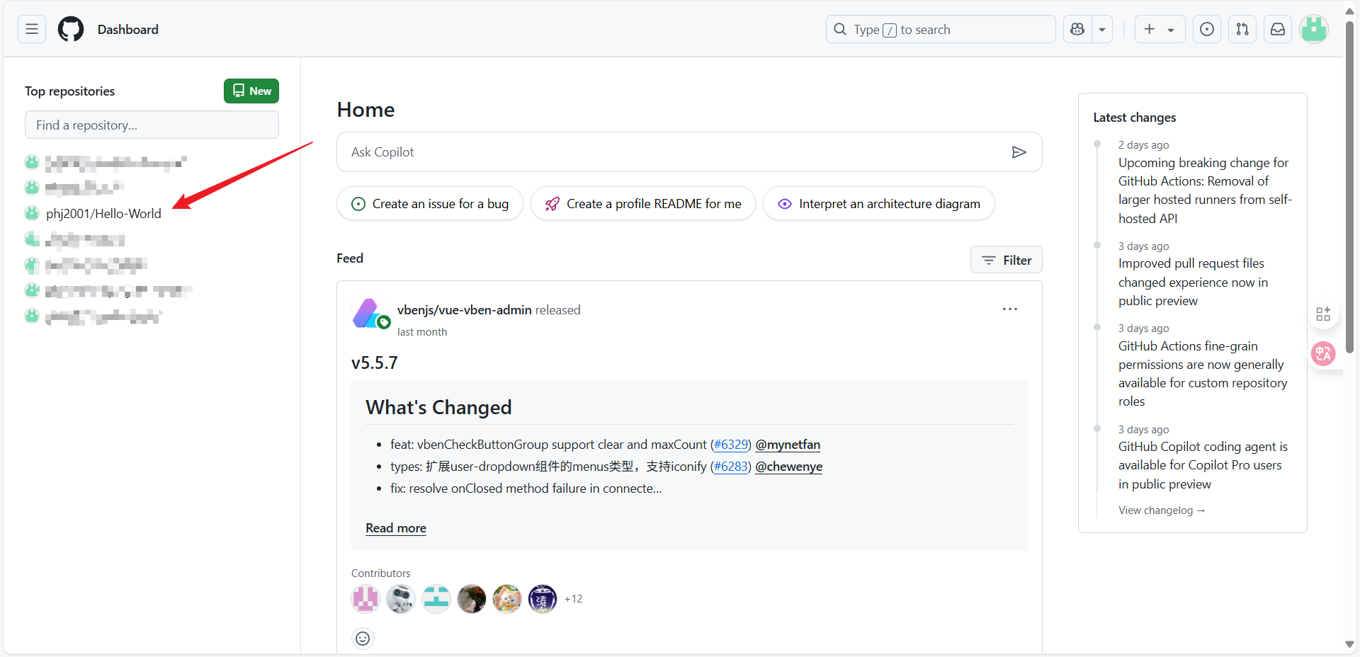Image resolution: width=1360 pixels, height=657 pixels.
Task: Click the Find a repository search field
Action: point(151,125)
